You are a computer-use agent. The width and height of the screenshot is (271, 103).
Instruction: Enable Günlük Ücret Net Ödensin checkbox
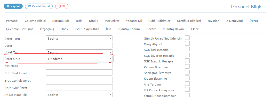coord(187,38)
